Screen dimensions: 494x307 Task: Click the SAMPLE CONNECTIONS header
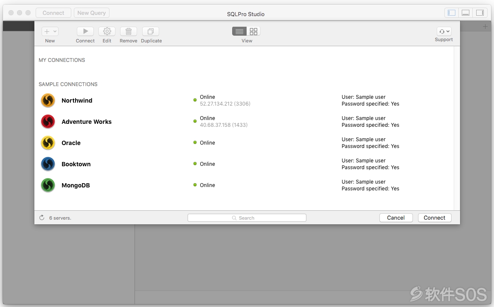coord(68,84)
